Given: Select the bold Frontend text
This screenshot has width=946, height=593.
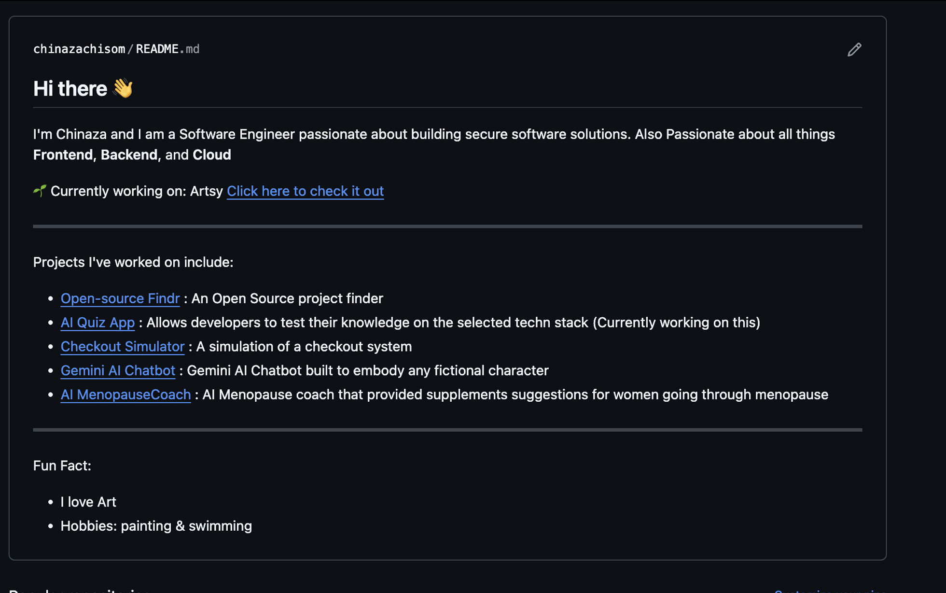Looking at the screenshot, I should (62, 155).
